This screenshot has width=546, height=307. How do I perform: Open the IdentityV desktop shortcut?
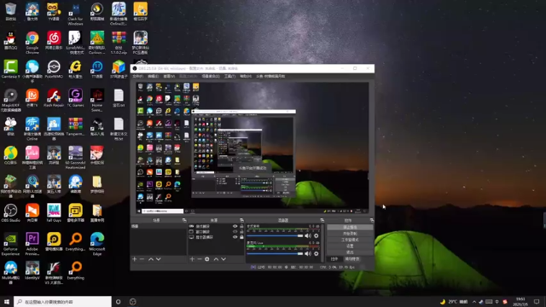click(32, 270)
